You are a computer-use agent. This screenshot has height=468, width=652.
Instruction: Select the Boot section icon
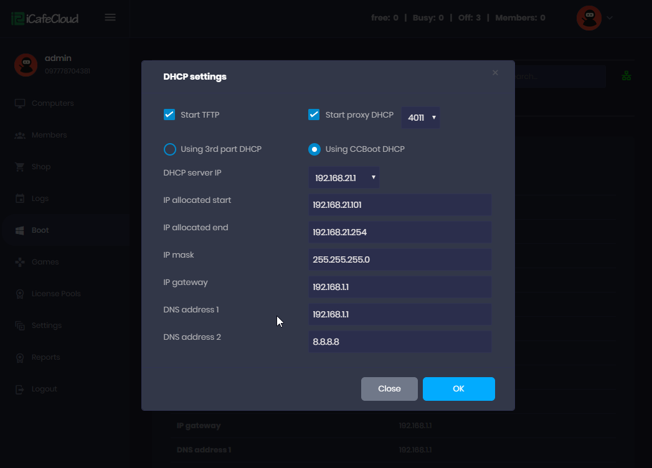tap(19, 230)
